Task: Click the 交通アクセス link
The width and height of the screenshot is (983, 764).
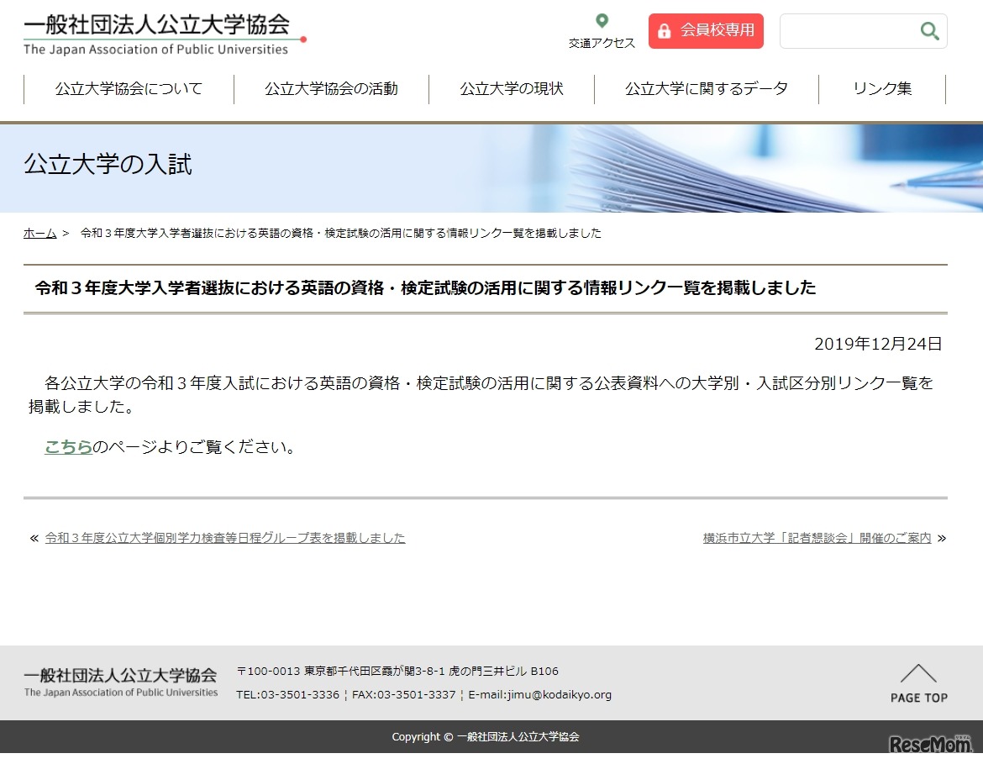Action: tap(602, 44)
